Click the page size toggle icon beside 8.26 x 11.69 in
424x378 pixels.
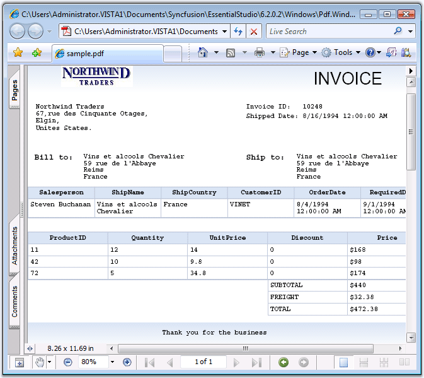pyautogui.click(x=30, y=348)
